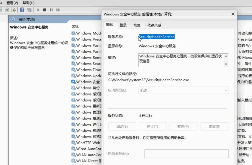Click the highlighted SecurityHealthService service name
Viewport: 252px width, 165px height.
(156, 37)
